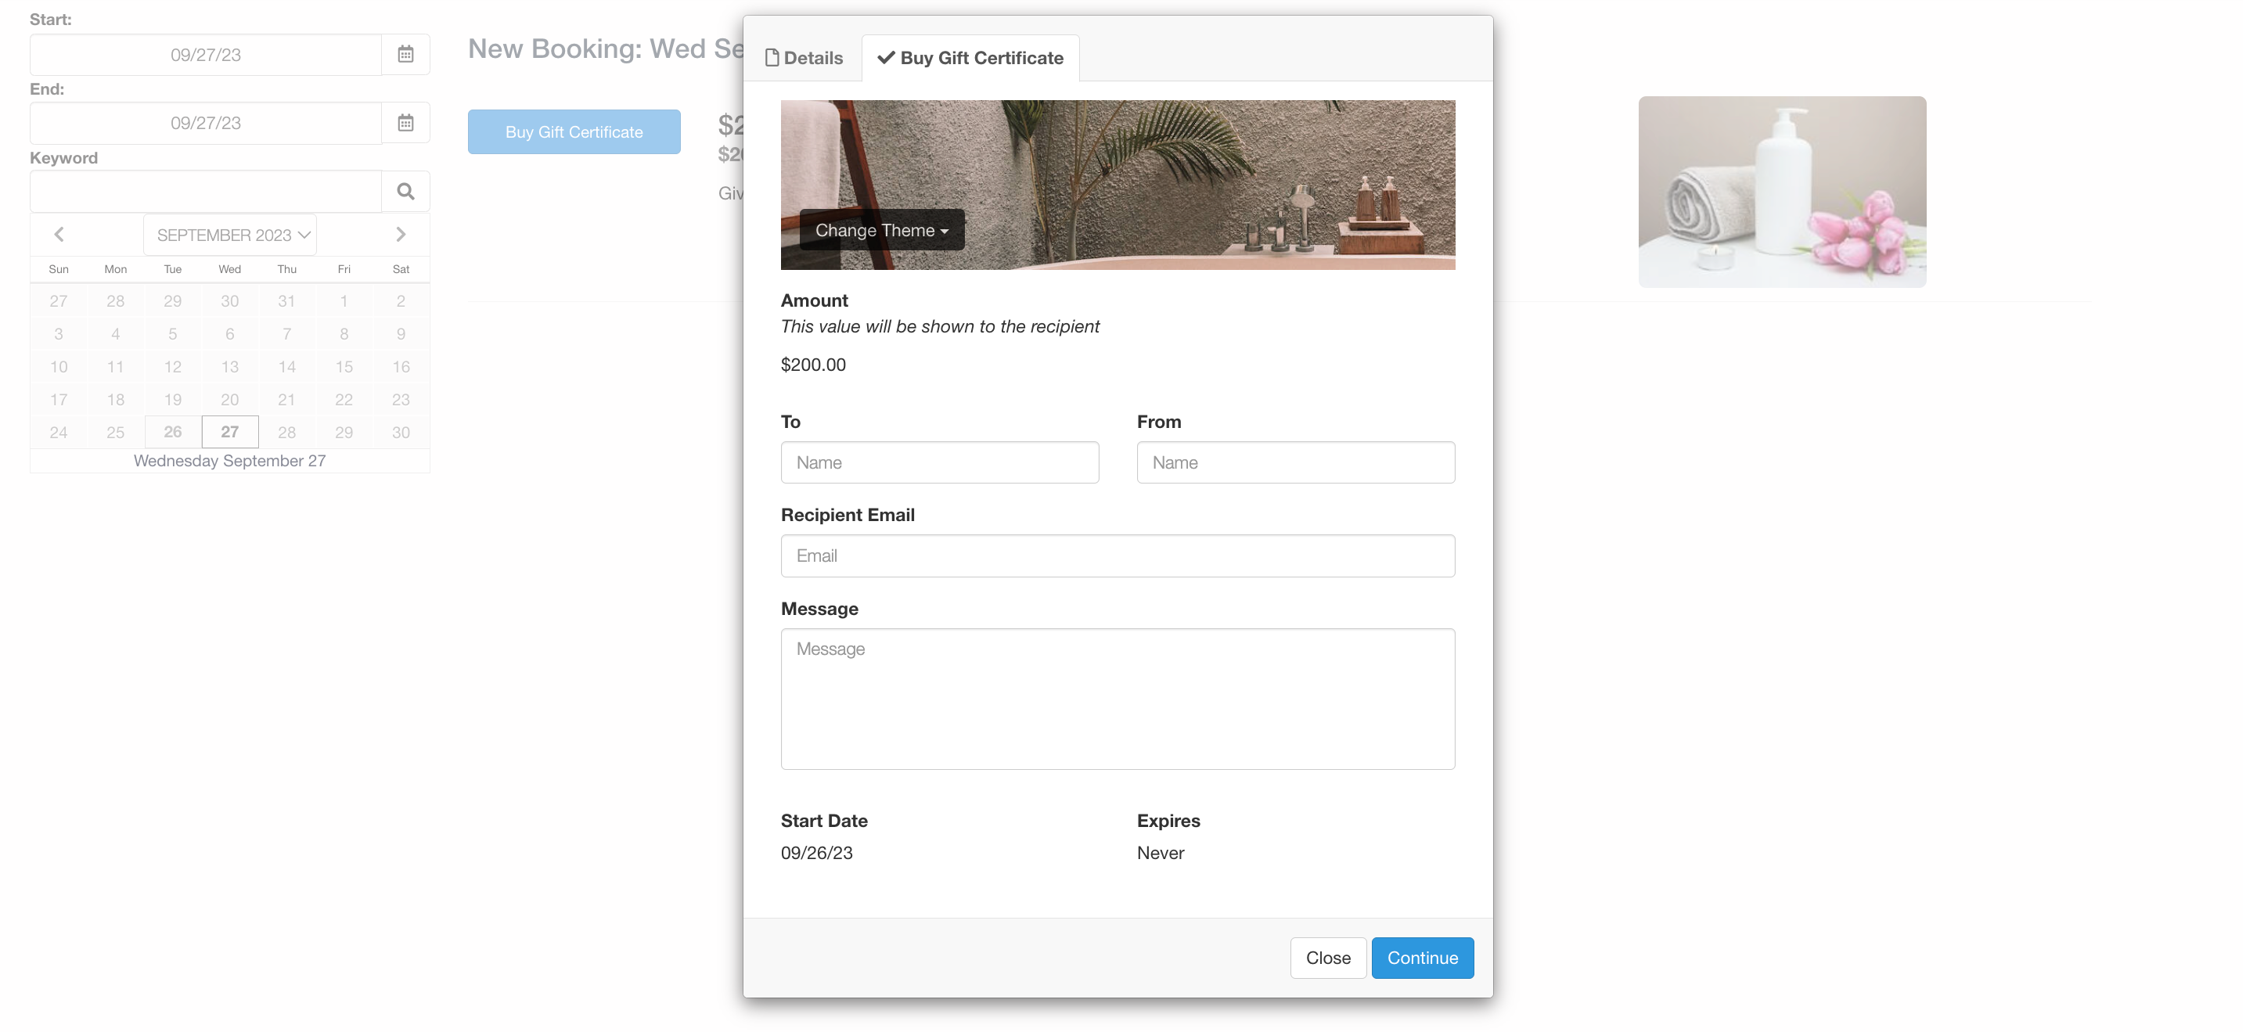2246x1032 pixels.
Task: Expand the SEPTEMBER 2023 month dropdown
Action: (x=230, y=236)
